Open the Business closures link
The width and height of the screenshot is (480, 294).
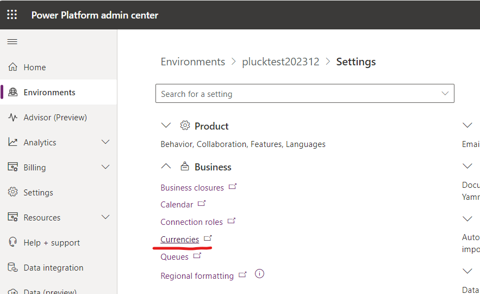tap(192, 188)
